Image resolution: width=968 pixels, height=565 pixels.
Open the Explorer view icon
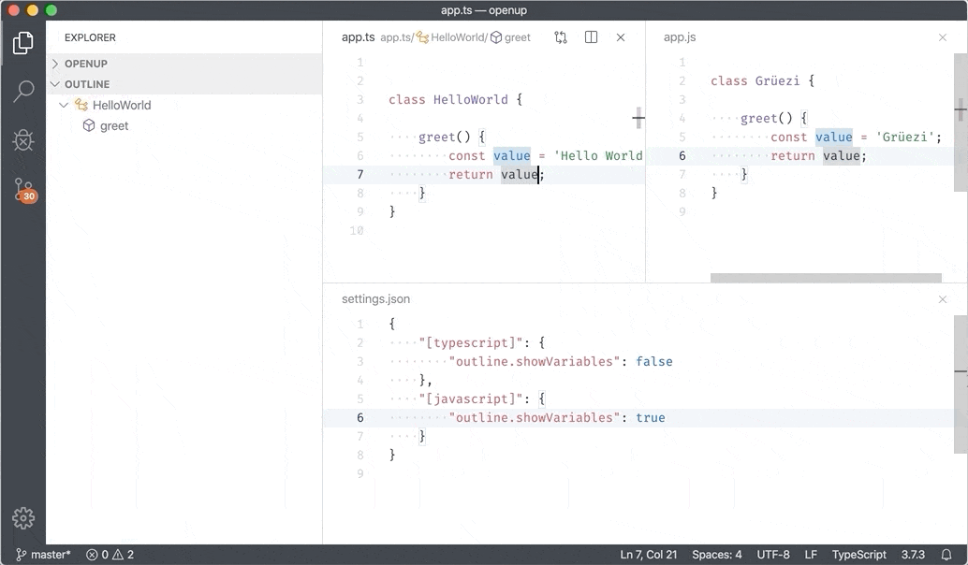click(23, 41)
